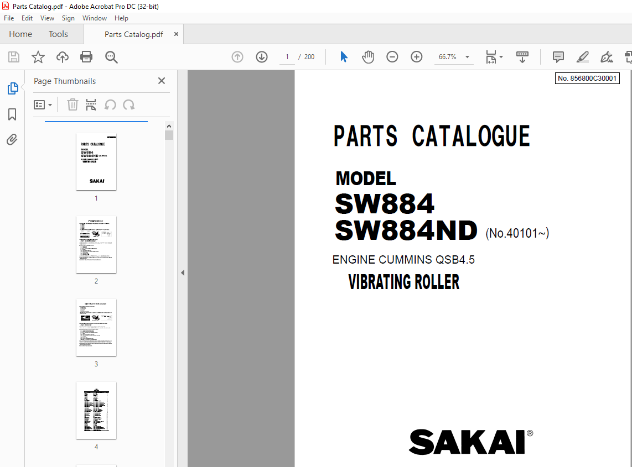Rotate page counterclockwise
The height and width of the screenshot is (467, 632).
[x=110, y=104]
